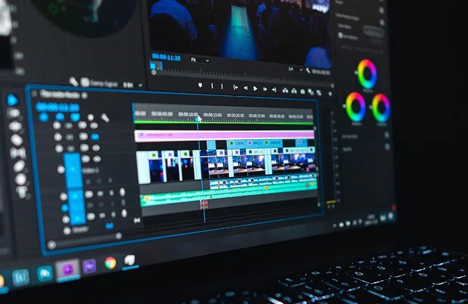Screen dimensions: 468x304
Task: Select the Type tool
Action: tap(22, 192)
